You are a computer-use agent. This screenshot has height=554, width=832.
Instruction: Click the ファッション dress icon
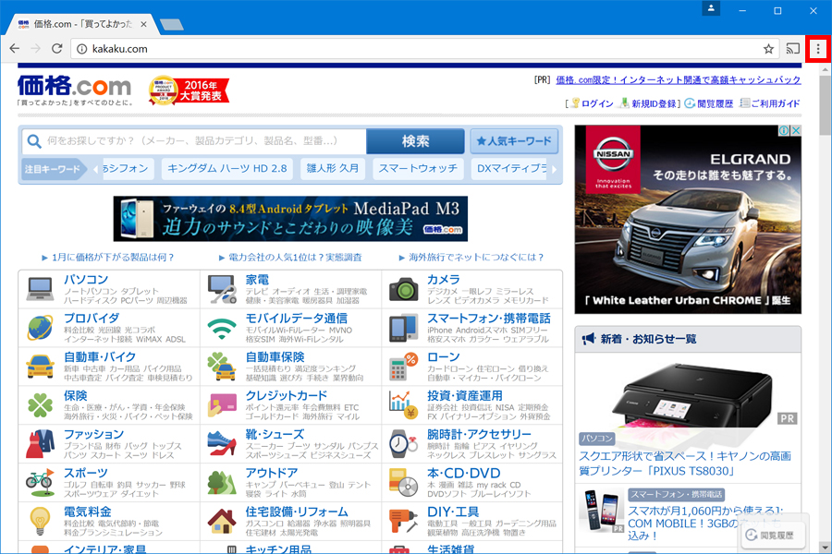tap(41, 444)
